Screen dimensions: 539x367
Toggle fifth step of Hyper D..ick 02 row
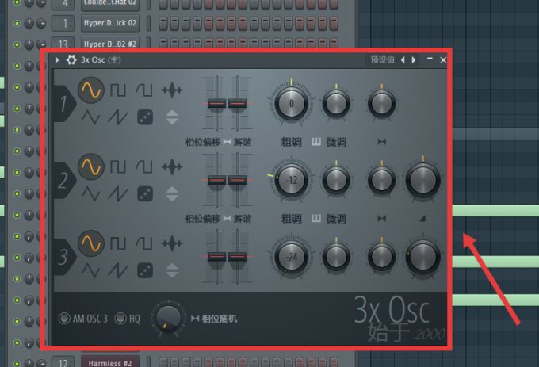click(x=208, y=23)
